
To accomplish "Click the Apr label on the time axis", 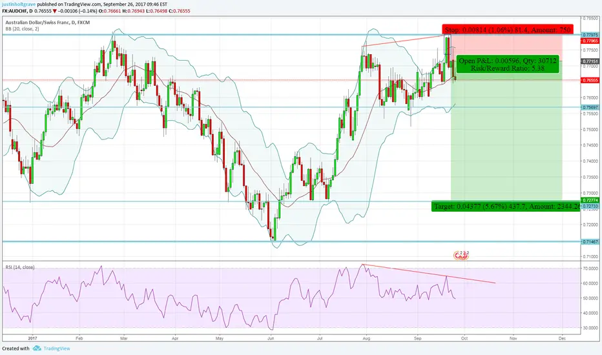I will coord(175,338).
